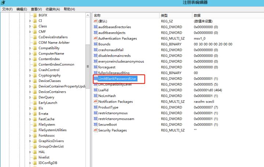This screenshot has width=264, height=167.
Task: Select the FileSystemUtilities folder icon
Action: (x=35, y=130)
